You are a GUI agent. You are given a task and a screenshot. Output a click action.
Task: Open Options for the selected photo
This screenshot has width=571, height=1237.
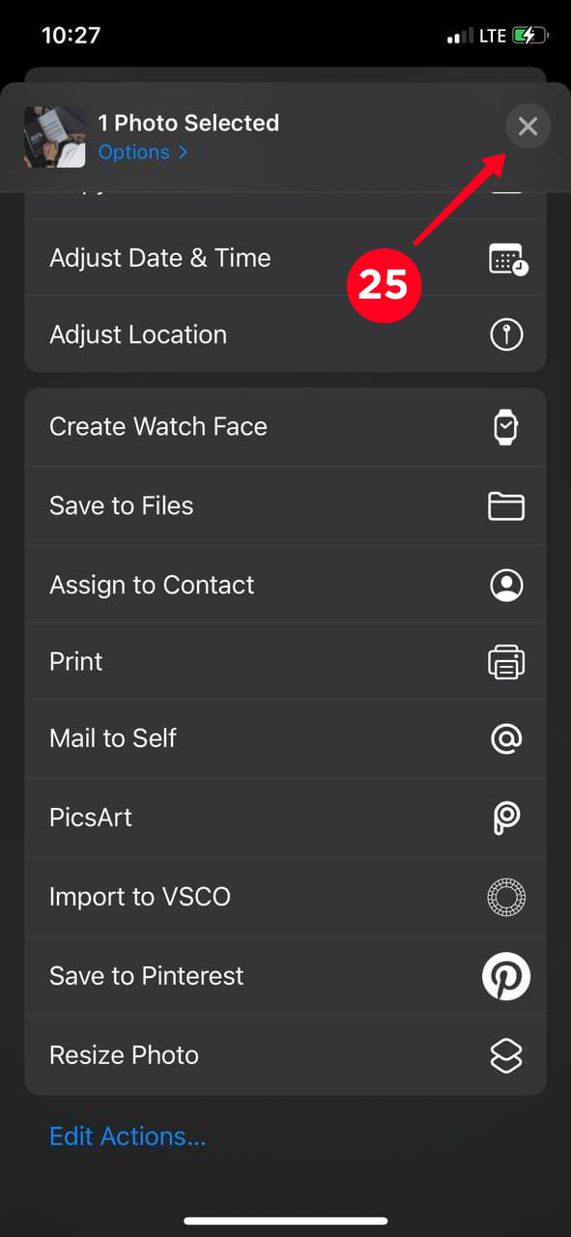[x=143, y=152]
